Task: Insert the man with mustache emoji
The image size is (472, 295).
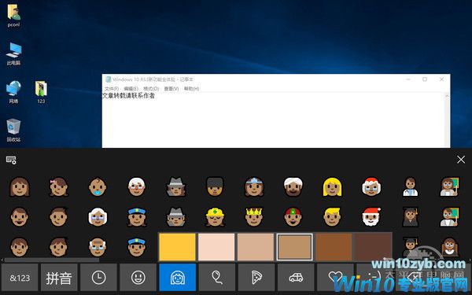Action: point(19,217)
